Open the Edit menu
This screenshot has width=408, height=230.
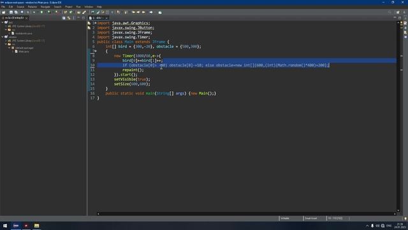11,7
